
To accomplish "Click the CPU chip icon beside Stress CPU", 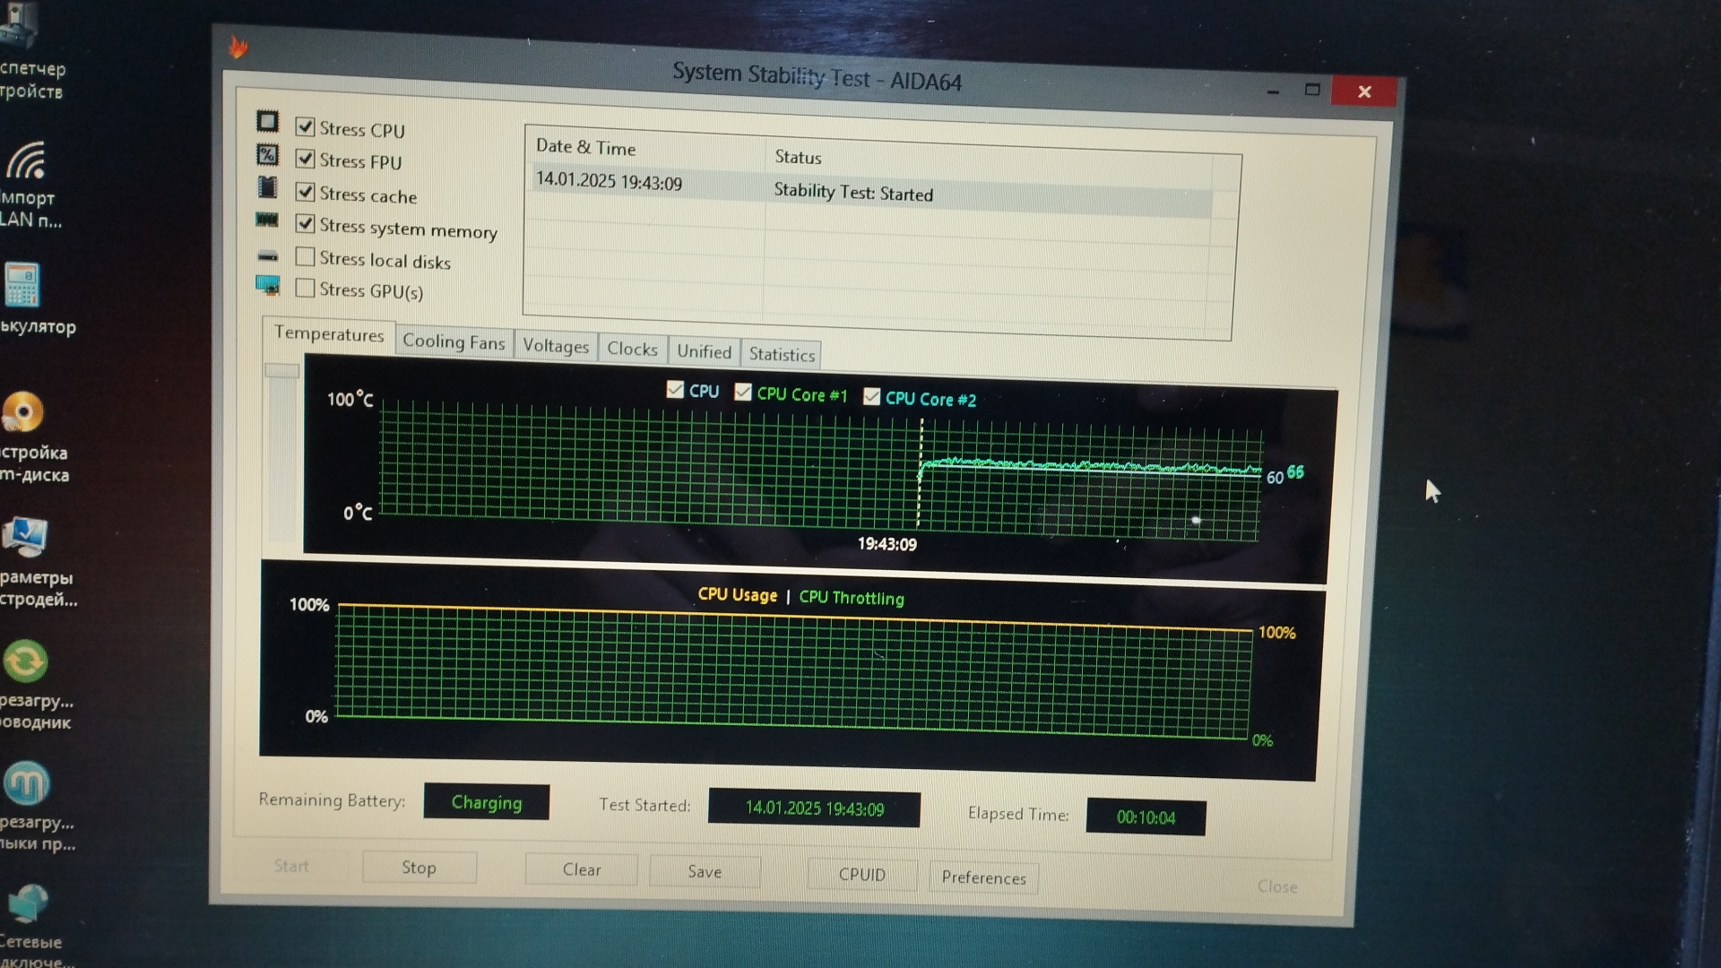I will click(x=267, y=122).
